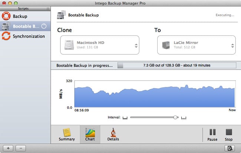Click the Macintosh HD disk icon

(x=69, y=45)
